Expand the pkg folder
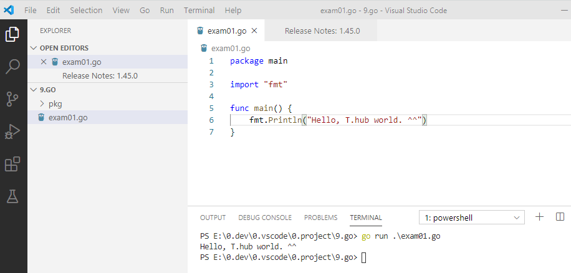The height and width of the screenshot is (273, 571). [50, 103]
